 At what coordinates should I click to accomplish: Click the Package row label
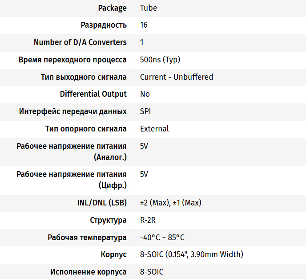click(113, 8)
